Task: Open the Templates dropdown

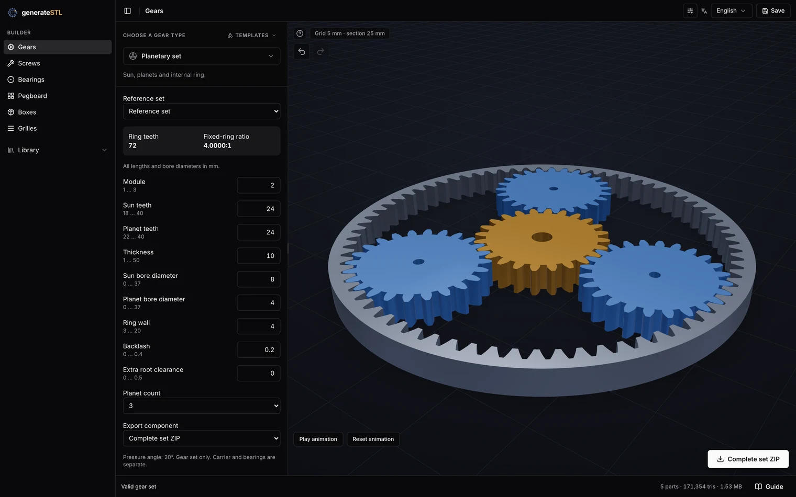Action: click(252, 36)
